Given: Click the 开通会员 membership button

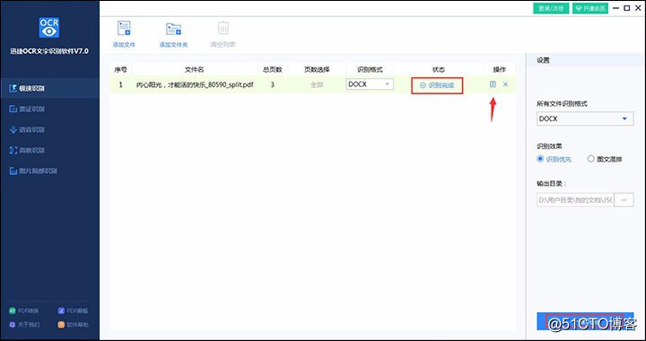Looking at the screenshot, I should tap(590, 8).
